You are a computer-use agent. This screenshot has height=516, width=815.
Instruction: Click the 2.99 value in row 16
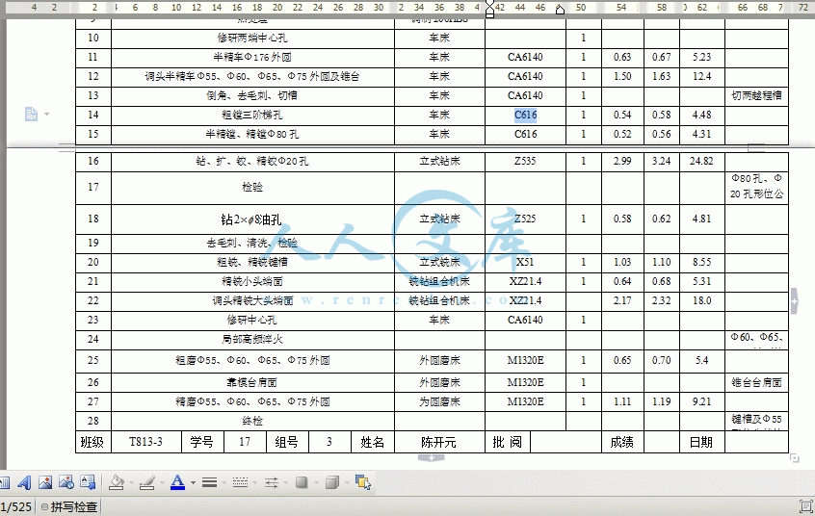click(622, 161)
